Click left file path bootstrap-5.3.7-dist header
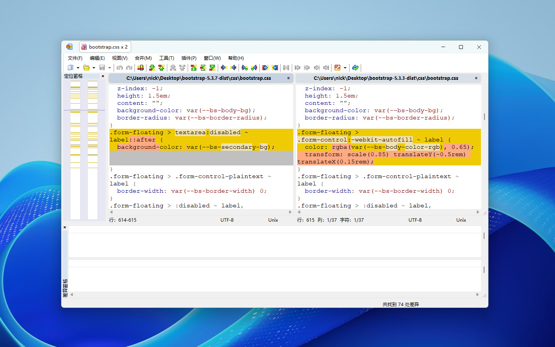555x347 pixels. point(198,78)
